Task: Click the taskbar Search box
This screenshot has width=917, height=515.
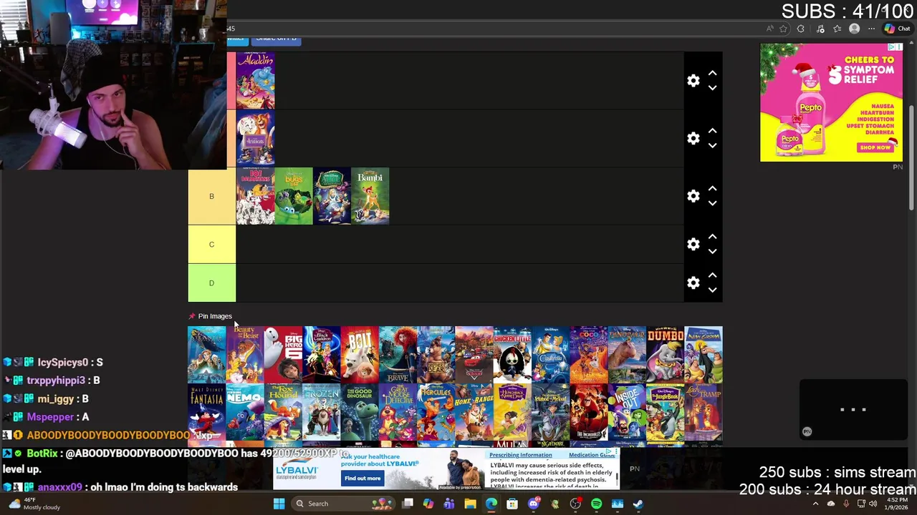Action: 342,504
